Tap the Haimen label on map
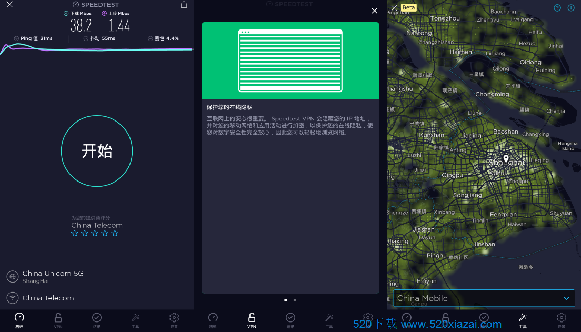581x332 pixels. click(461, 52)
